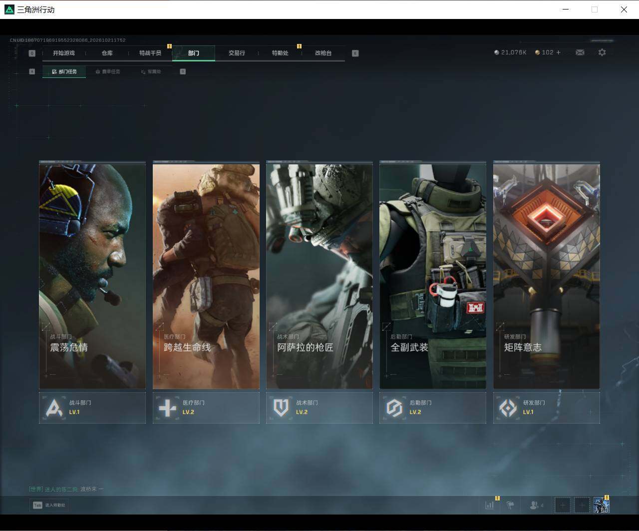Click the world chat message line

coord(66,489)
